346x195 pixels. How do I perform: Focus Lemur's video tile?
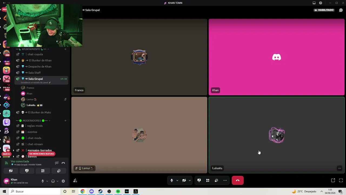(139, 135)
